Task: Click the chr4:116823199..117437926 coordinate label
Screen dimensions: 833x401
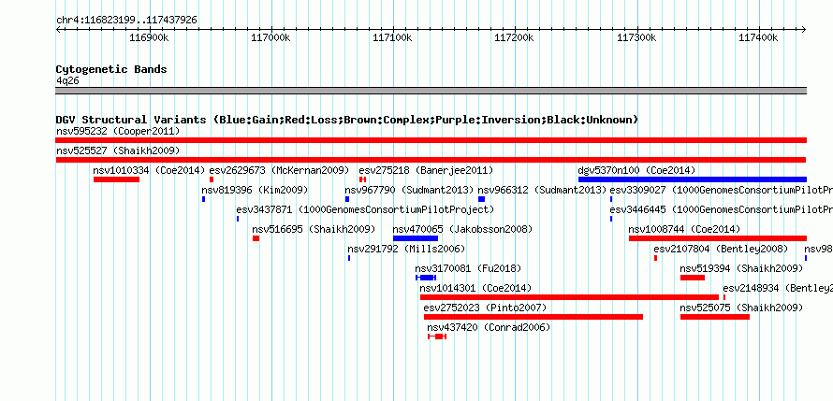Action: click(126, 21)
